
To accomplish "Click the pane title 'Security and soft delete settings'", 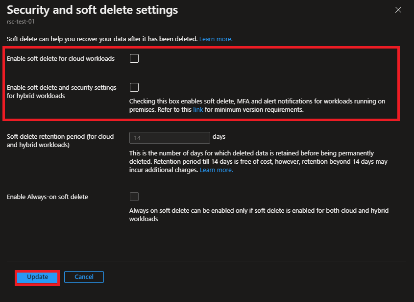I will (93, 10).
